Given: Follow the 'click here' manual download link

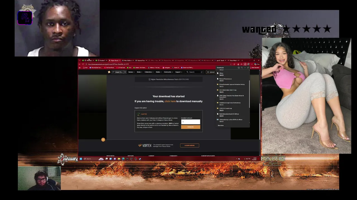Looking at the screenshot, I should pos(170,101).
